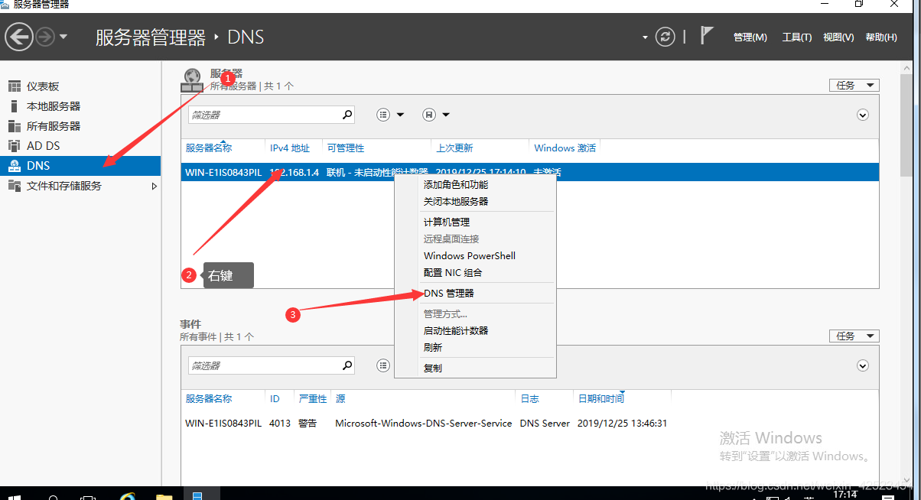
Task: Open the notifications flag
Action: click(707, 36)
